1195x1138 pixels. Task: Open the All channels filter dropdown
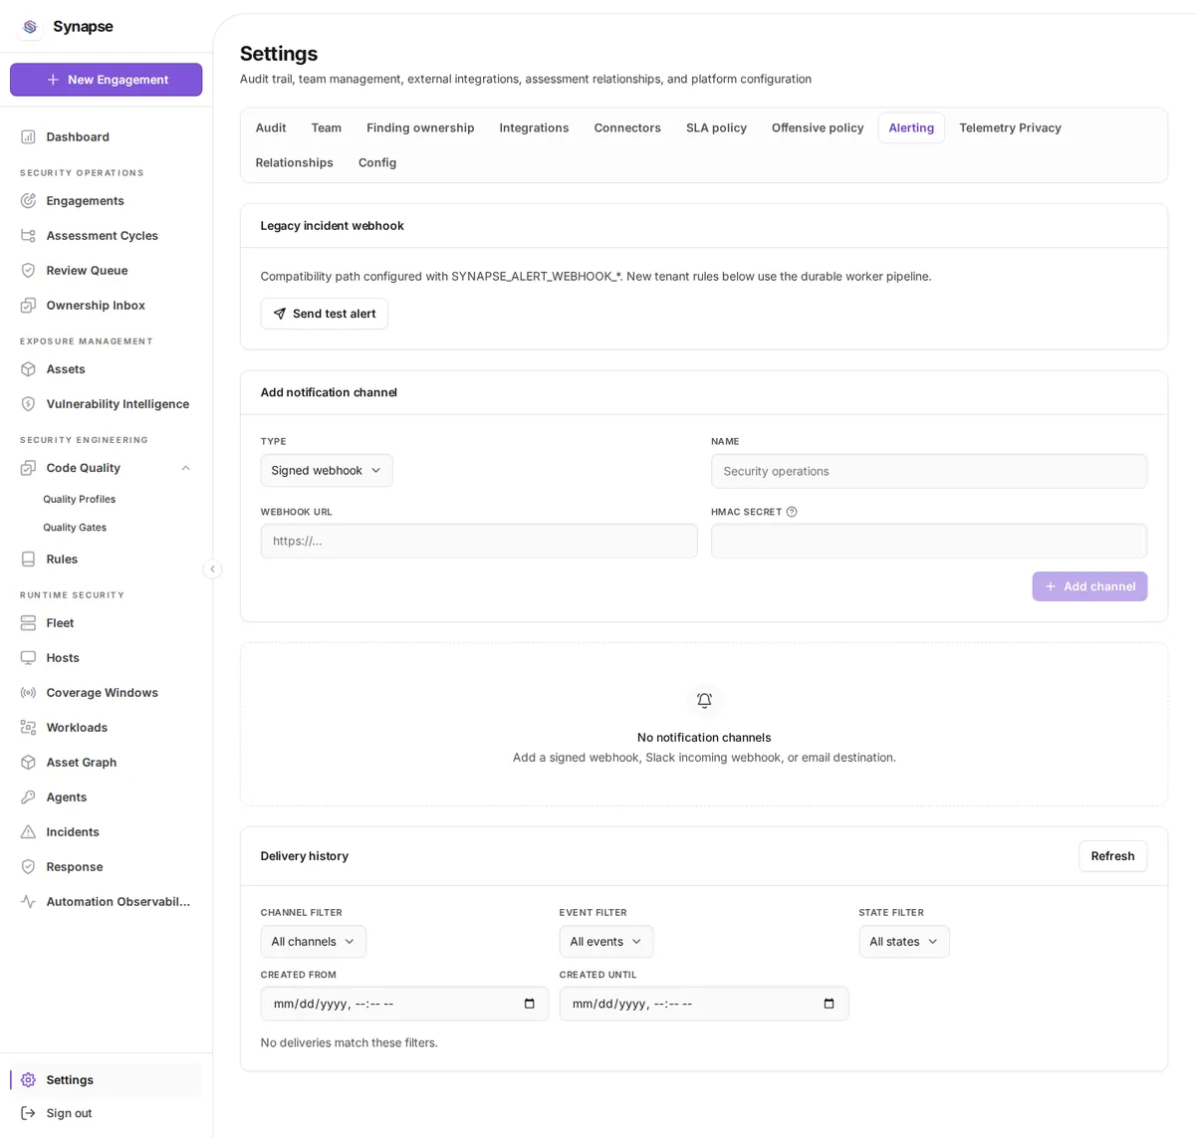pos(313,941)
